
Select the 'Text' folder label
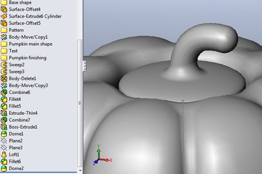(x=13, y=51)
